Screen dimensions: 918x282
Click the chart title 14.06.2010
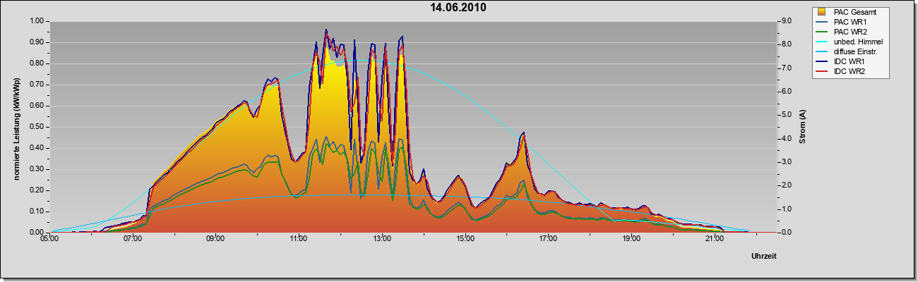[x=458, y=8]
